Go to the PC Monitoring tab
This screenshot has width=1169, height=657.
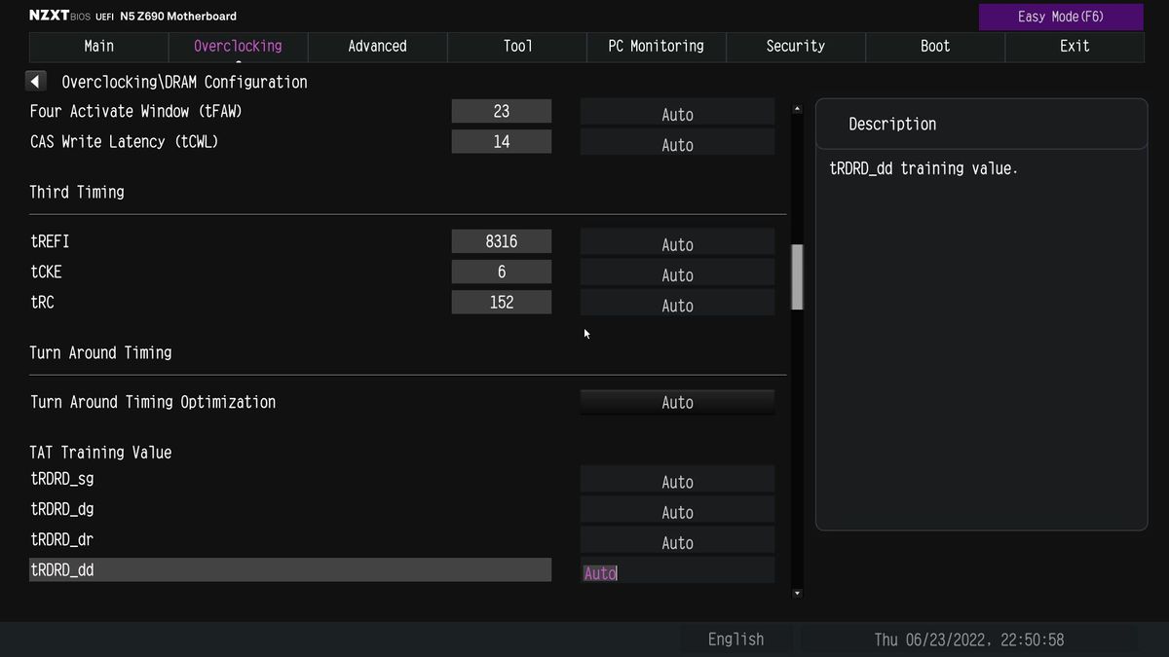656,46
